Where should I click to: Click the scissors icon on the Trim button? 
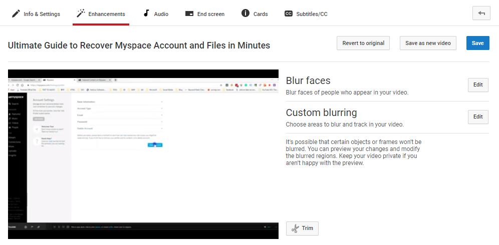295,228
